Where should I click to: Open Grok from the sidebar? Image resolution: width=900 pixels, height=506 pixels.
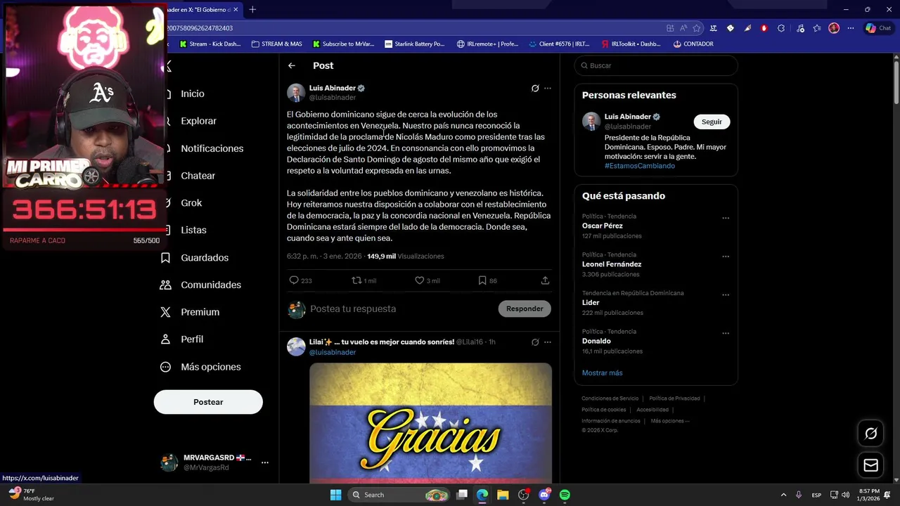(x=191, y=203)
